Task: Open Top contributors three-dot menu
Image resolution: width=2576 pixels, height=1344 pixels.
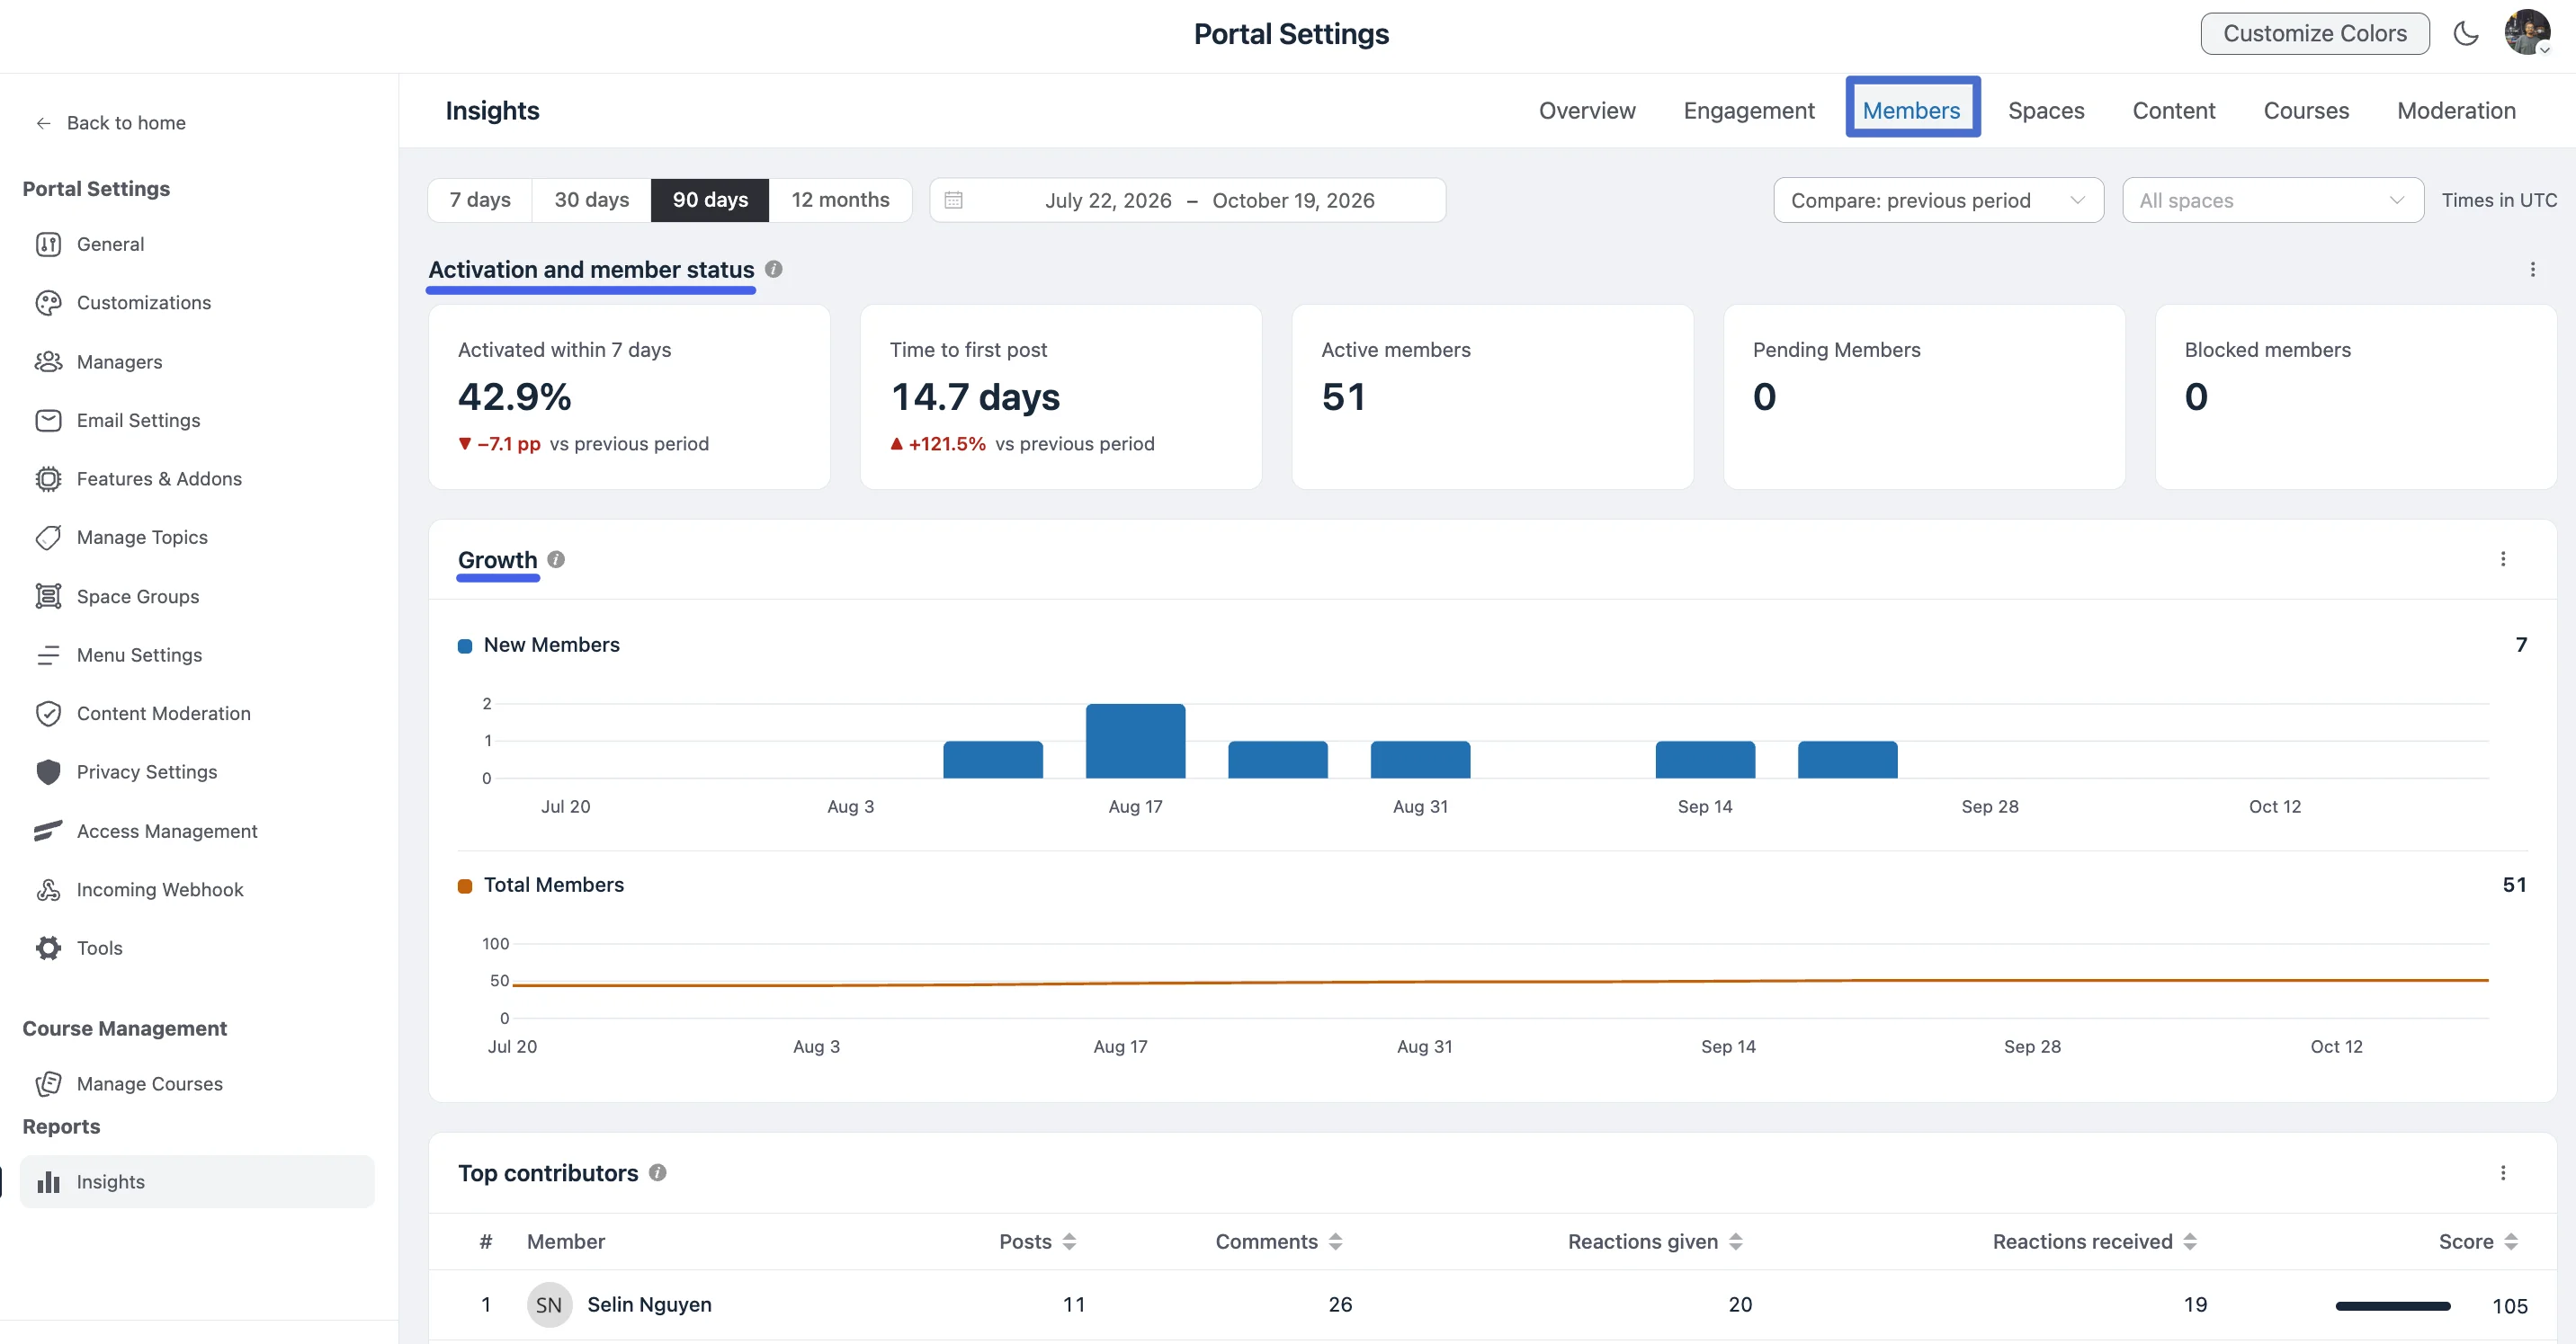Action: coord(2503,1172)
